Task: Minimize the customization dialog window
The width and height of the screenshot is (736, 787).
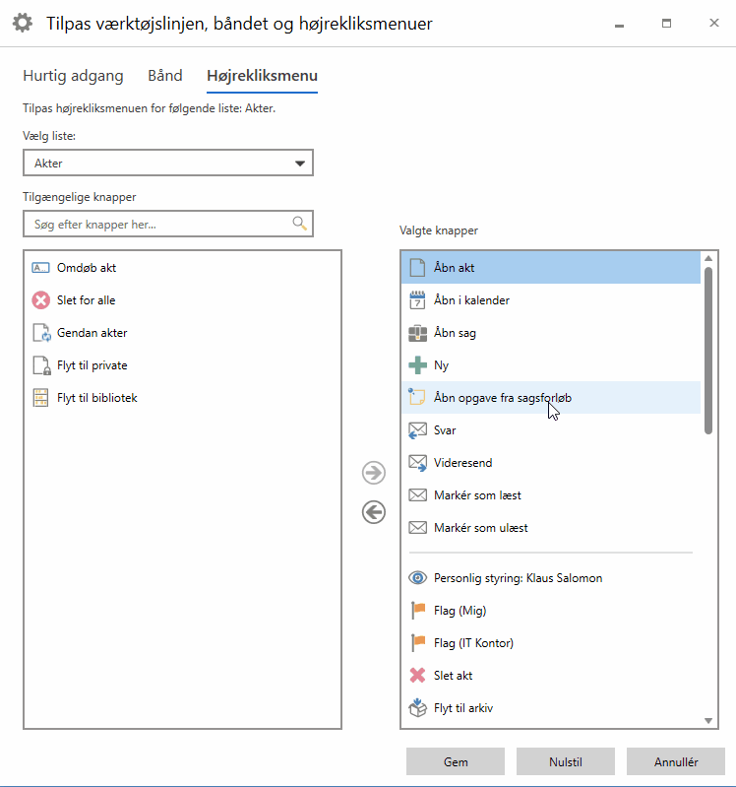Action: (620, 25)
